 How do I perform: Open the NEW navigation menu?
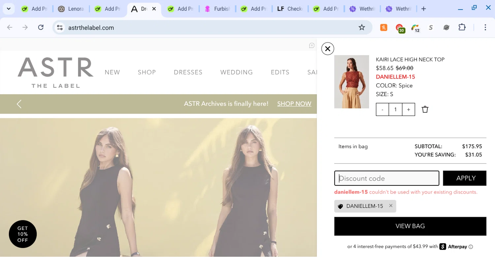pyautogui.click(x=112, y=72)
